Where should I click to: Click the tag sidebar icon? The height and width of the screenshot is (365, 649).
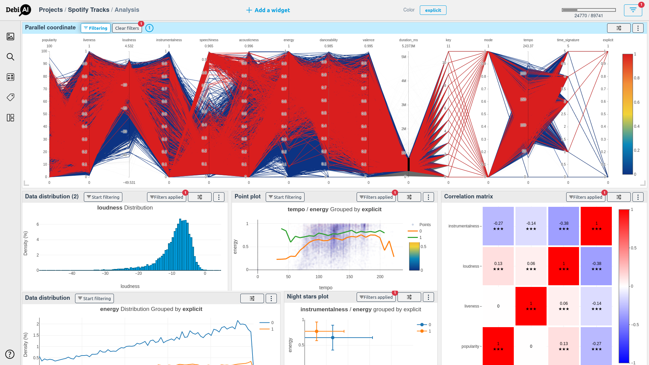point(10,97)
